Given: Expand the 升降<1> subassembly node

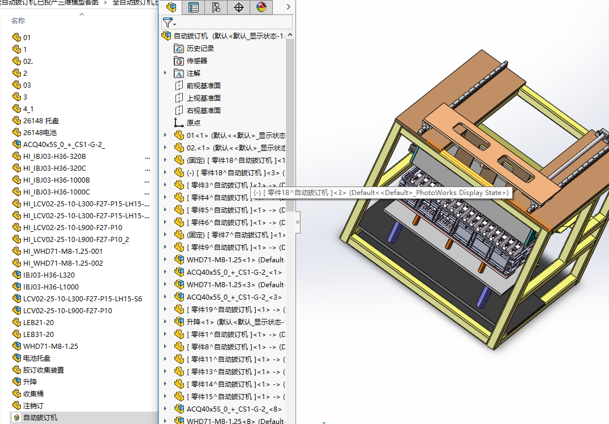Looking at the screenshot, I should pyautogui.click(x=165, y=321).
